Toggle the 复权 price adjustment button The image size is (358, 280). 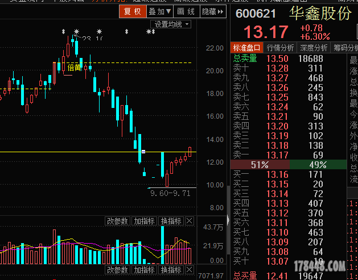pyautogui.click(x=133, y=11)
